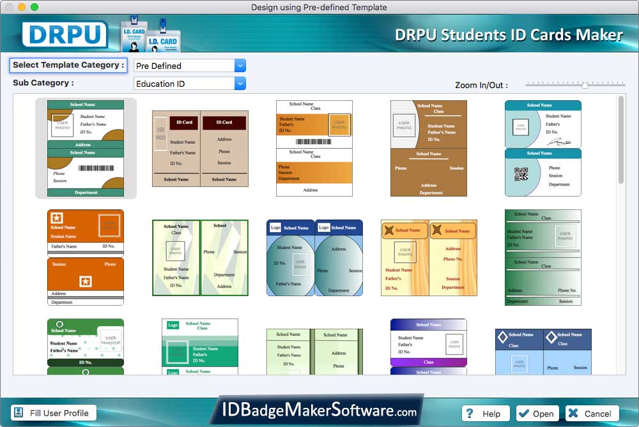
Task: Click the Cancel X icon
Action: point(573,414)
